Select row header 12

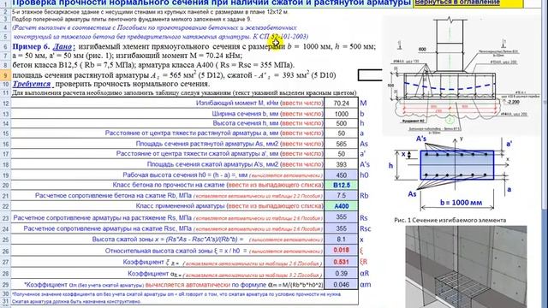(5, 104)
